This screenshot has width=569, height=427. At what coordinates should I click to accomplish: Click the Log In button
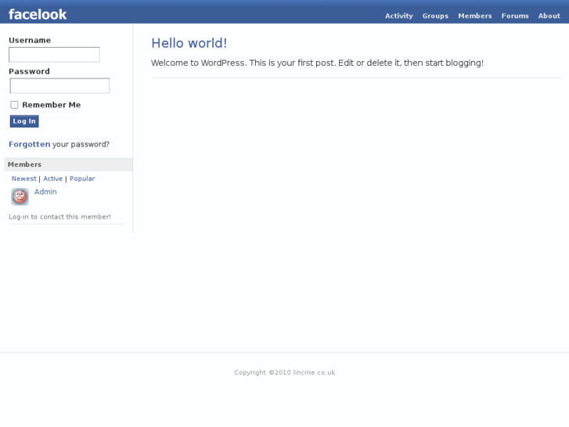[24, 121]
